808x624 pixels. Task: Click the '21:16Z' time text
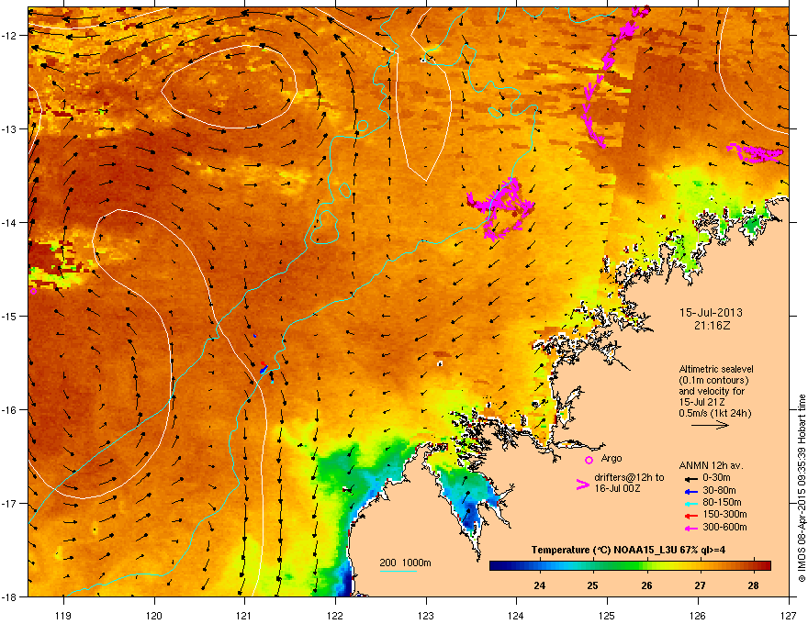pyautogui.click(x=712, y=326)
